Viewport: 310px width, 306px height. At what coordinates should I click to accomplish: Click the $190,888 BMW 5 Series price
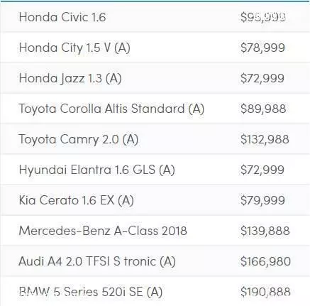coord(265,292)
